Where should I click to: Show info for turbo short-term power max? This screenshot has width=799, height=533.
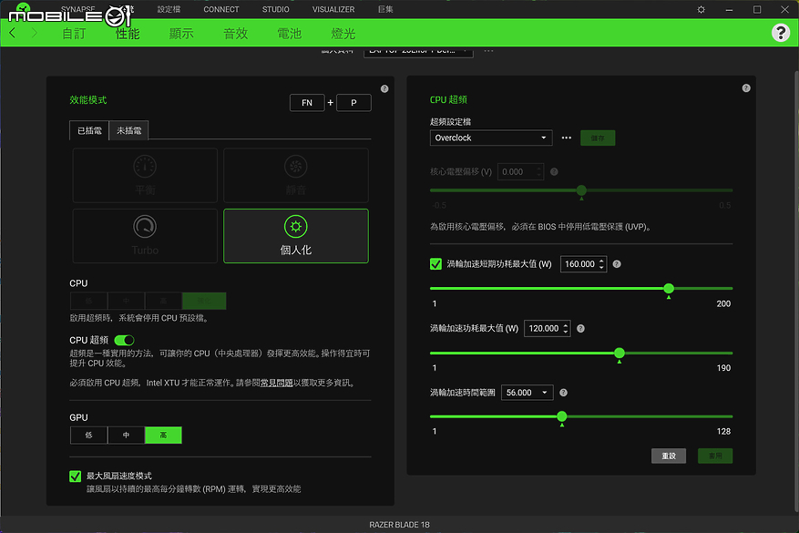click(x=617, y=264)
